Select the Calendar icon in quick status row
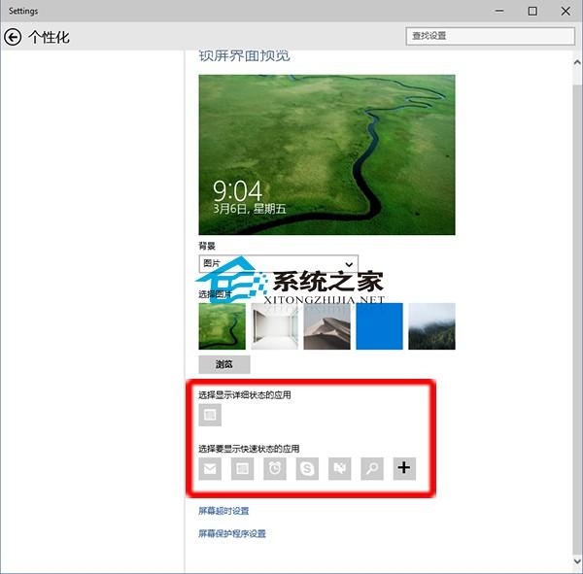Image resolution: width=583 pixels, height=574 pixels. [242, 469]
